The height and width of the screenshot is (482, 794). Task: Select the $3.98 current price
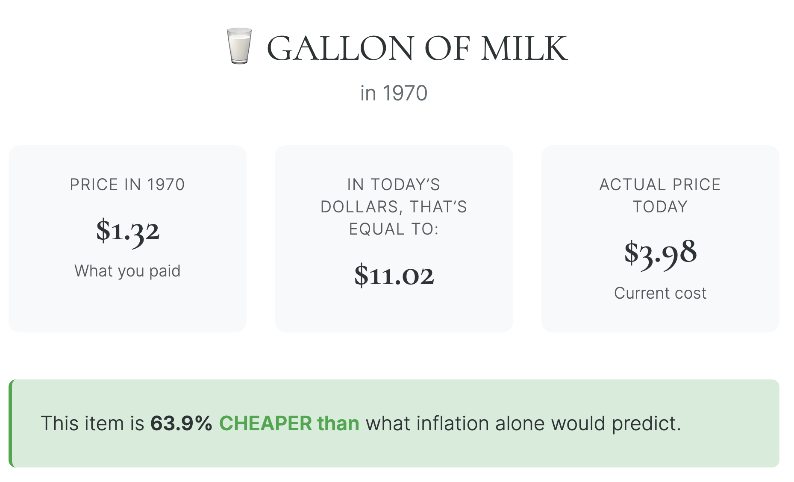click(660, 253)
